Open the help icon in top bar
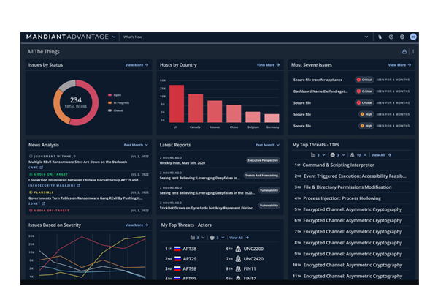Image resolution: width=438 pixels, height=308 pixels. tap(391, 37)
